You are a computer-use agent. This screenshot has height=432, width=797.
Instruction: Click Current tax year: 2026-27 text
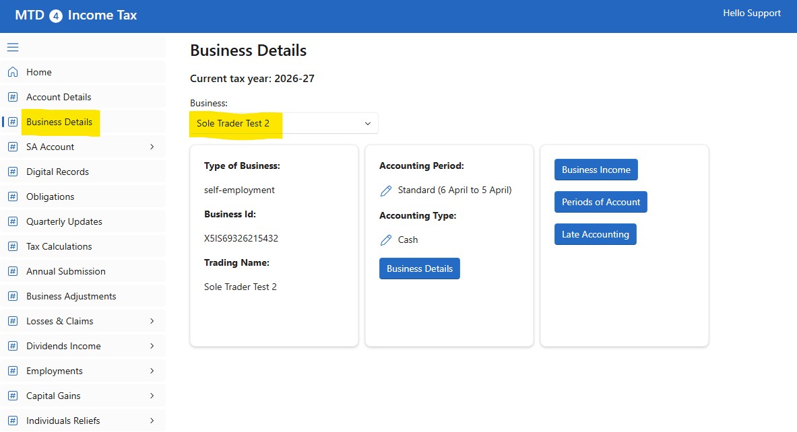pyautogui.click(x=252, y=79)
